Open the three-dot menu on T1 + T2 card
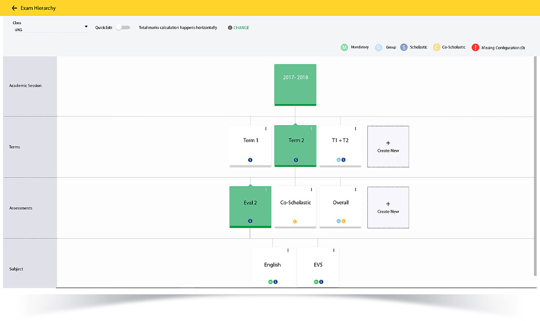Screen dimensions: 540x321 tap(356, 129)
